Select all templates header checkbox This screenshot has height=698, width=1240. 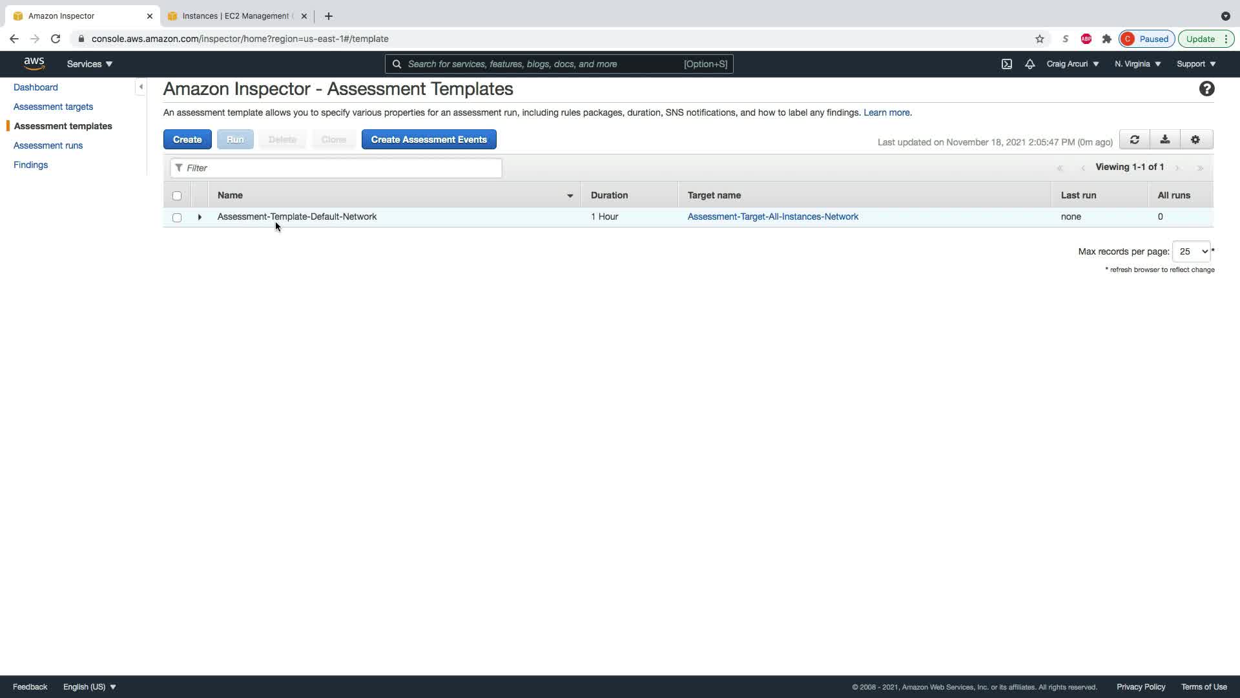click(177, 196)
